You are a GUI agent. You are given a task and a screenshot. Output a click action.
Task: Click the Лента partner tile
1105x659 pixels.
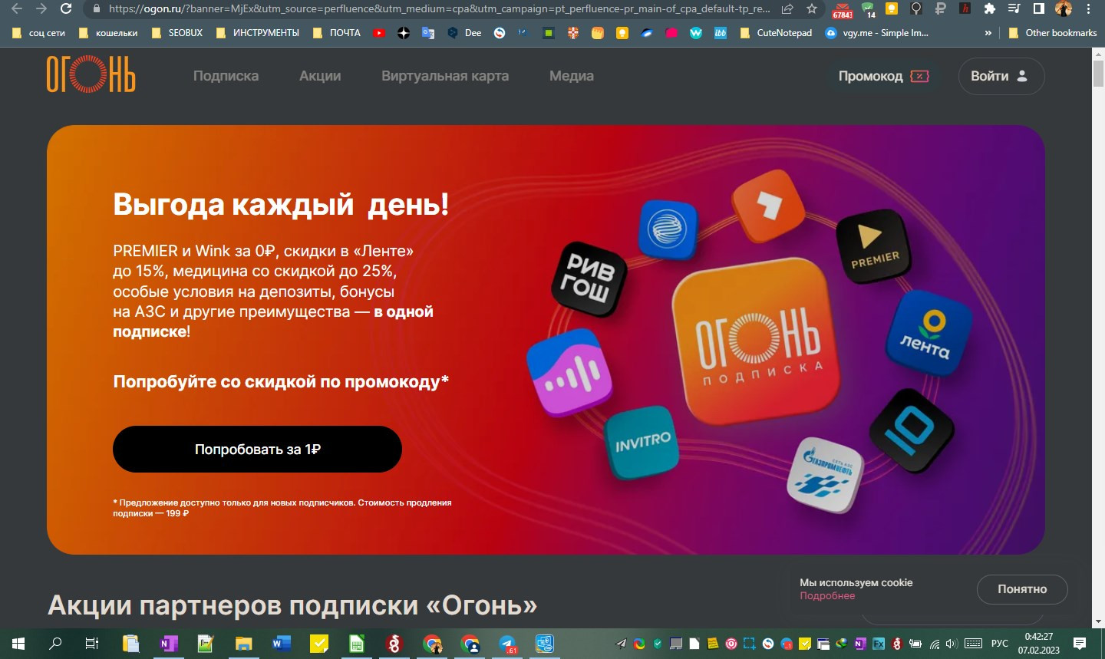pyautogui.click(x=928, y=334)
